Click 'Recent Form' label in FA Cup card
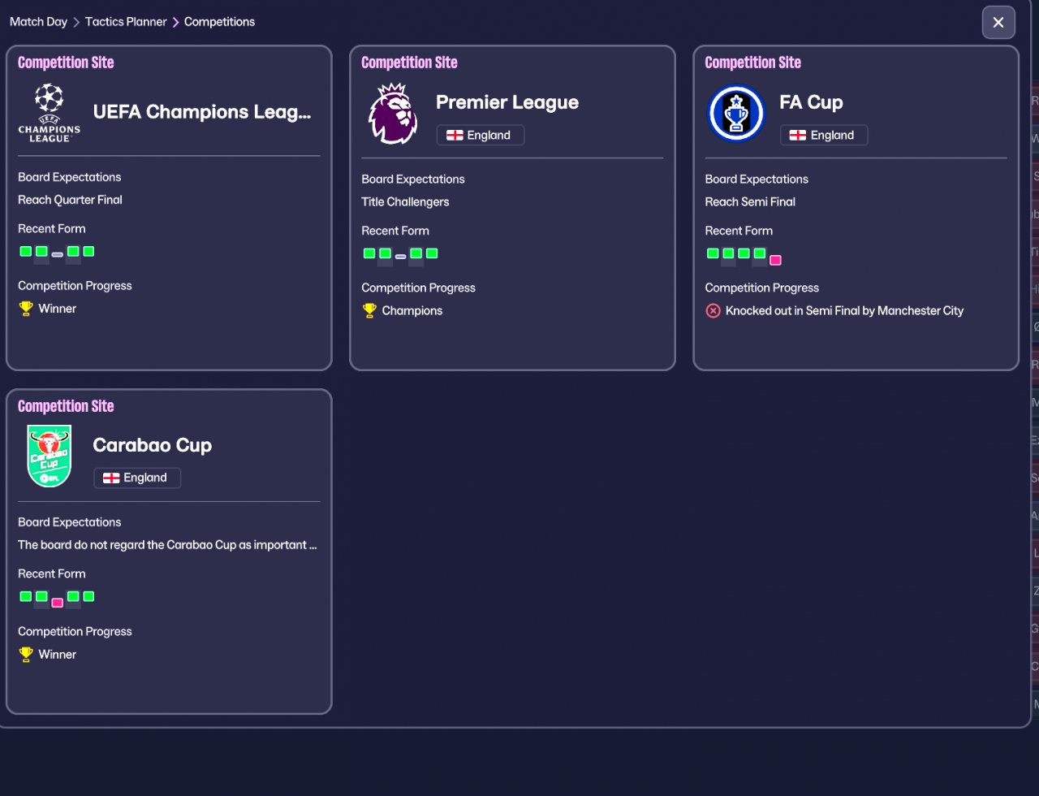 tap(739, 231)
